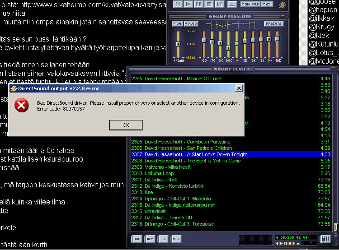The image size is (339, 250).
Task: Click the 16K band slider handle
Action: 278,39
